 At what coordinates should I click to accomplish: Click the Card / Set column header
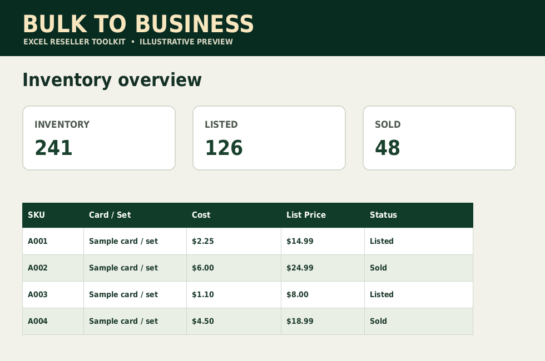[x=135, y=215]
